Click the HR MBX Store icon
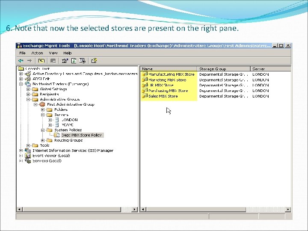The width and height of the screenshot is (308, 231). pos(145,85)
